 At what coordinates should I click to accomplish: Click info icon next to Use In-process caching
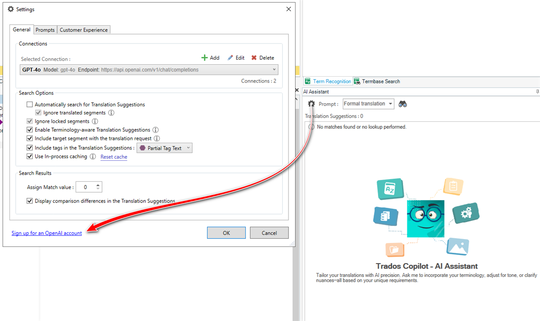pos(93,157)
